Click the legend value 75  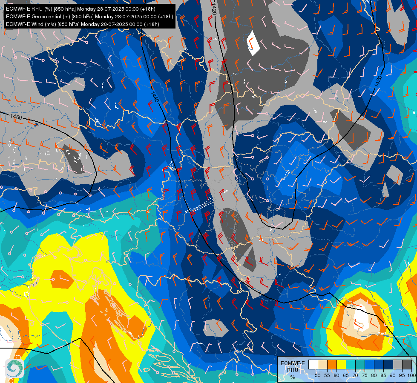point(365,375)
